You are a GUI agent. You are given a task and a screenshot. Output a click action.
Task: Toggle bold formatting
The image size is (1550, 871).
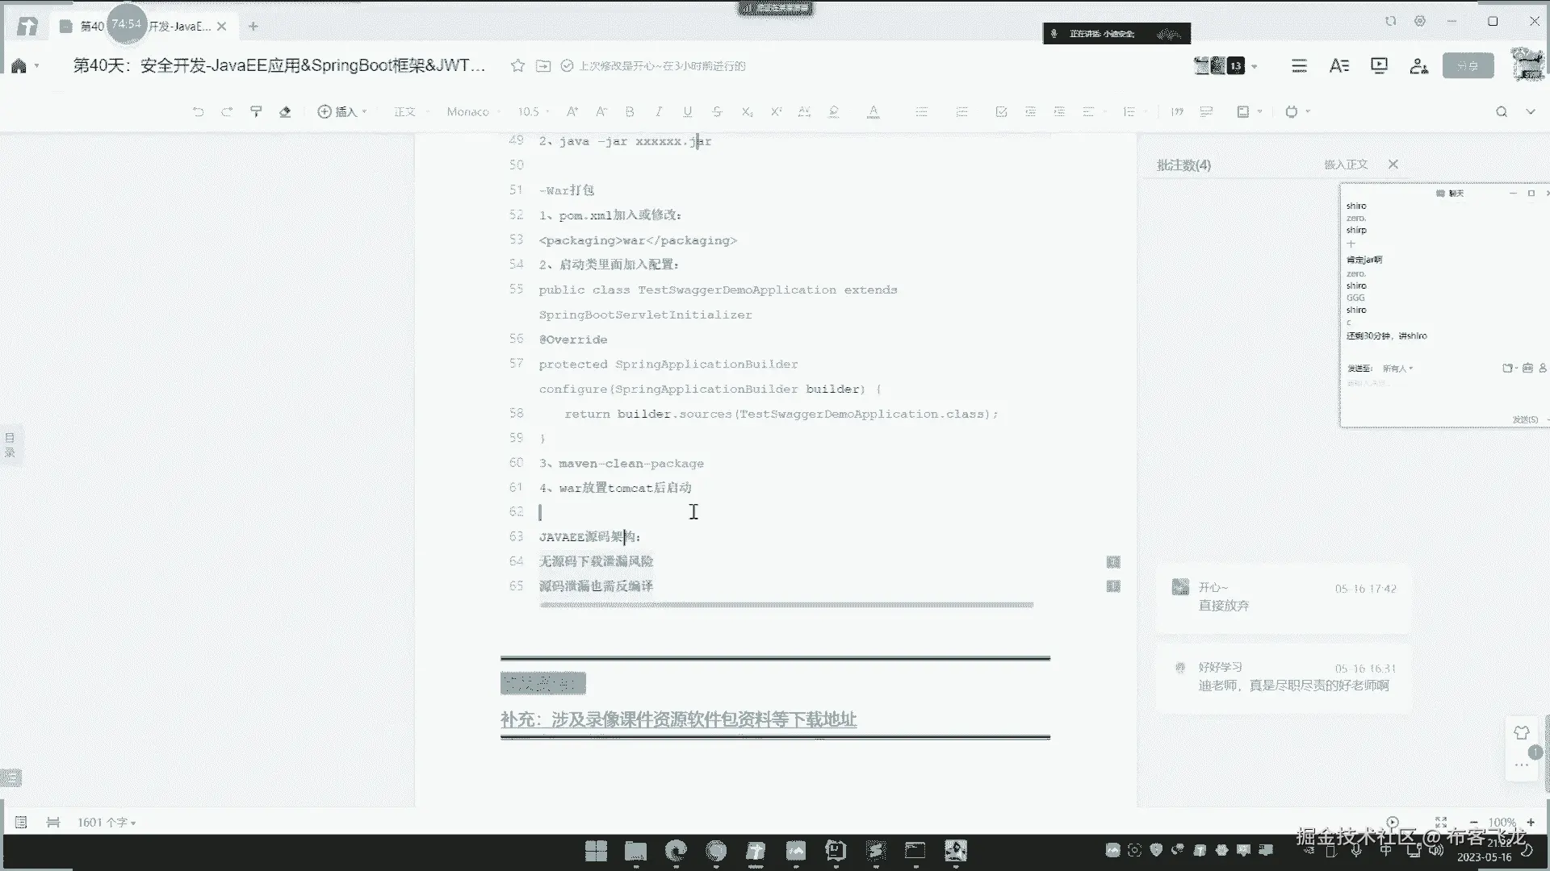coord(630,112)
